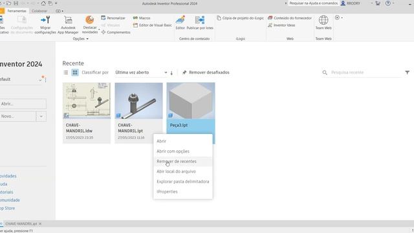Click the Pesquisa recente search field

coord(365,72)
